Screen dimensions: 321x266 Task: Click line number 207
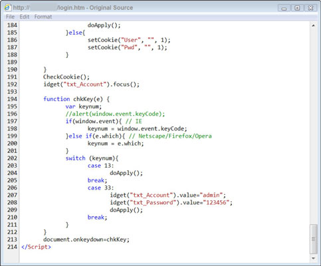pos(12,196)
